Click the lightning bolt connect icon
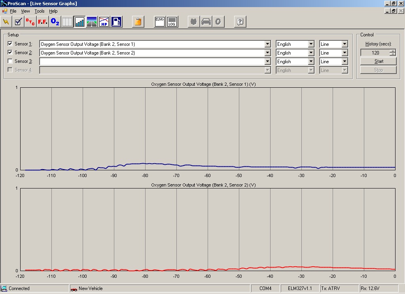 pos(6,22)
